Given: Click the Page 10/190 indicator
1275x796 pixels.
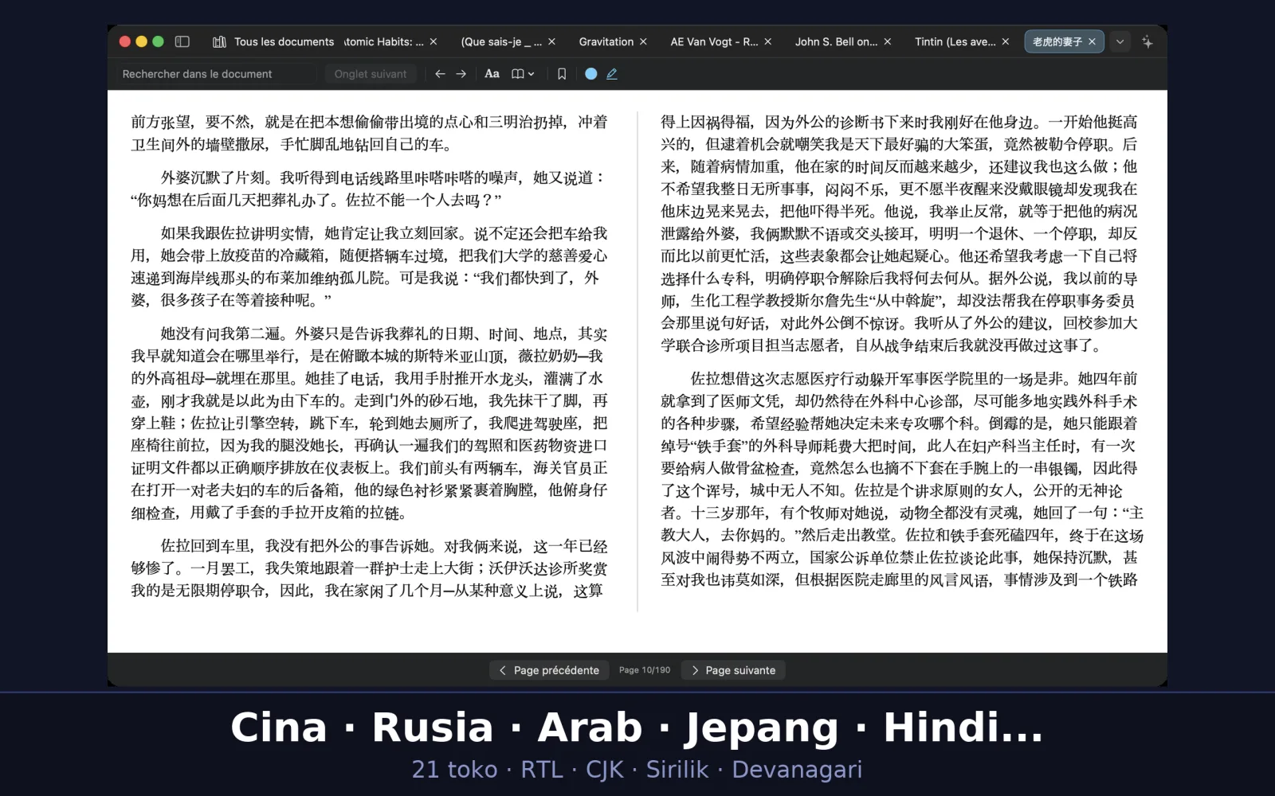Looking at the screenshot, I should coord(645,670).
